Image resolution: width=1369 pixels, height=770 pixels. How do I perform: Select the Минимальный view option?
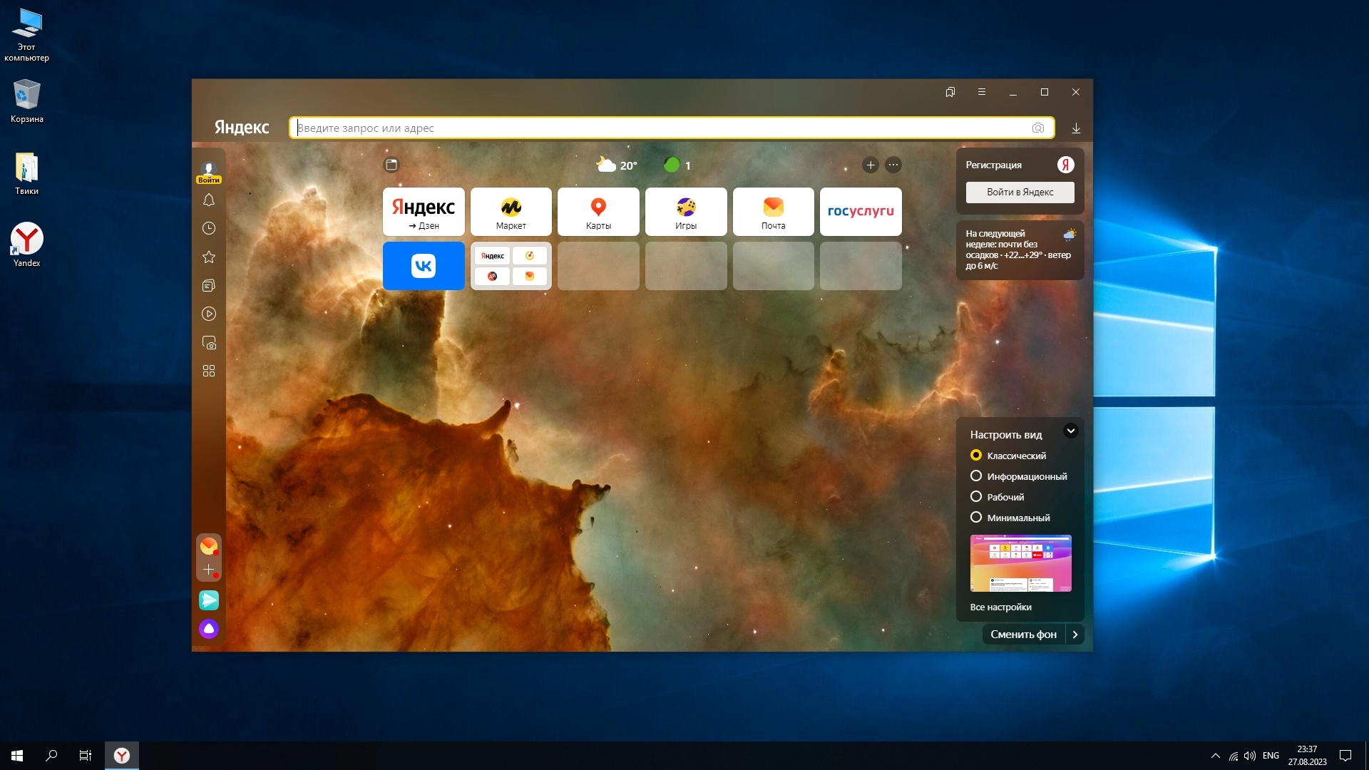(976, 518)
